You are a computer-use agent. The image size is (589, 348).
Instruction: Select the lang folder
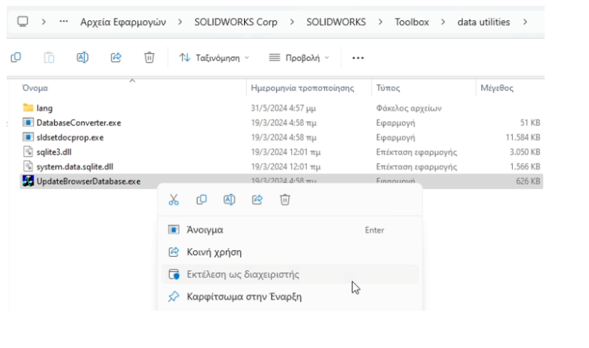pos(44,108)
